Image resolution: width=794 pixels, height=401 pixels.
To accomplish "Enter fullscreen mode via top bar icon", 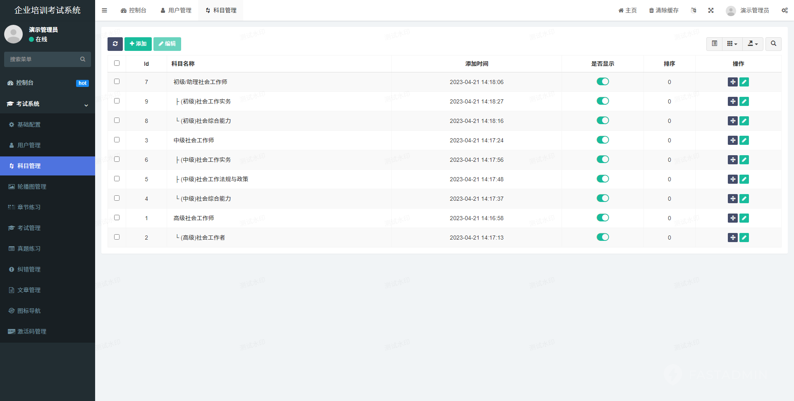I will point(710,10).
